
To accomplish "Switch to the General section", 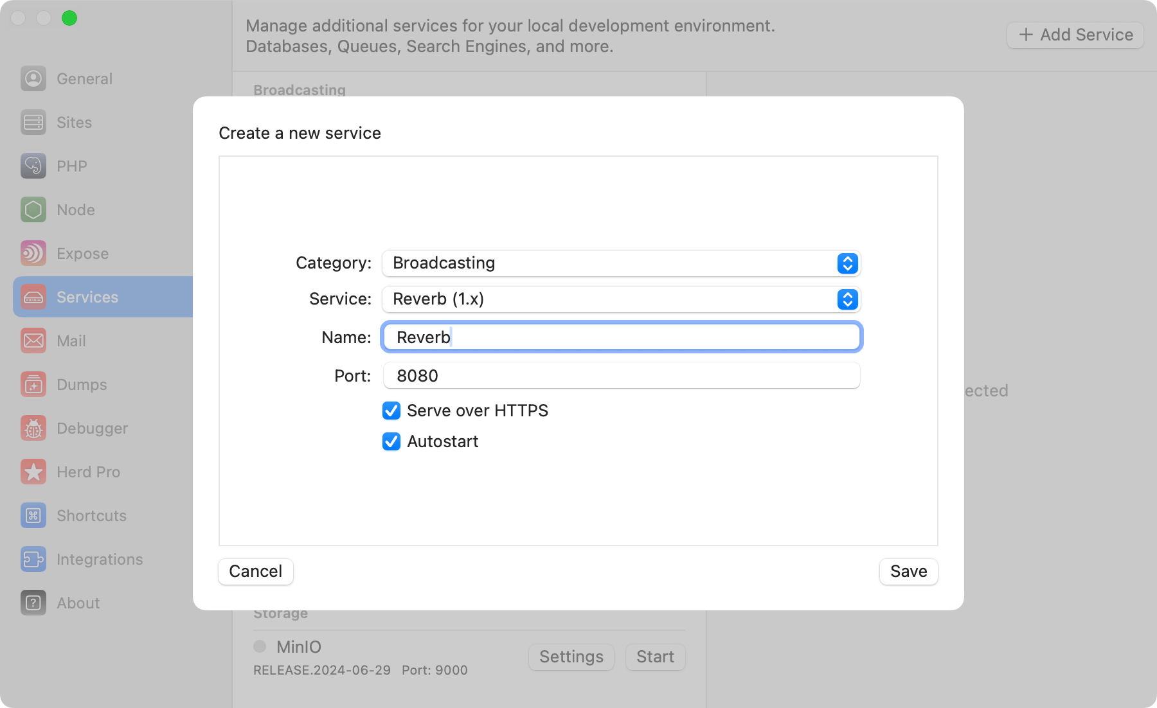I will [x=33, y=78].
